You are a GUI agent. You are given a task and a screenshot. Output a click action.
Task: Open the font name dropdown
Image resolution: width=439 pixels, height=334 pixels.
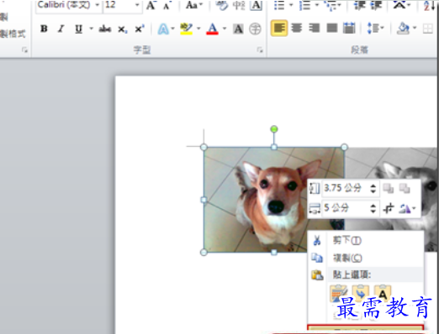[x=97, y=5]
